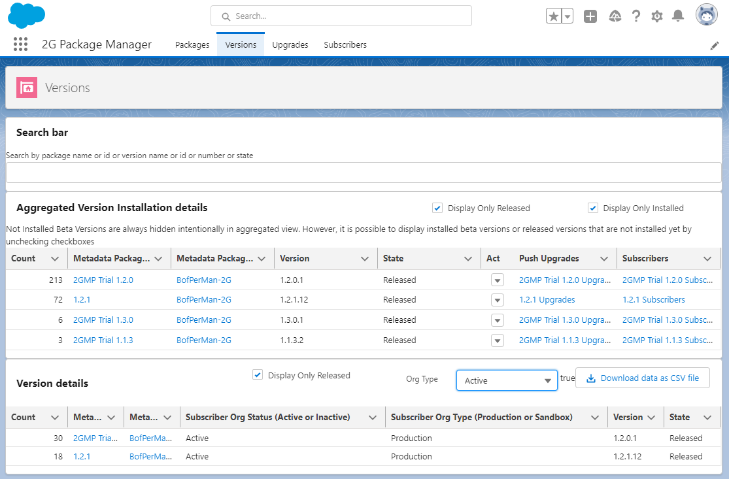
Task: Open 2GMP Trial 1.1.3 Upgrades link
Action: 565,340
